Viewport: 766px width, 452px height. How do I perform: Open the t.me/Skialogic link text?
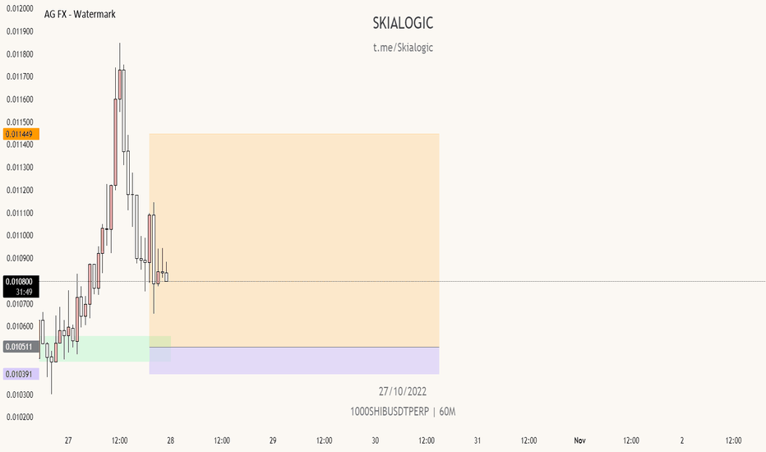403,48
